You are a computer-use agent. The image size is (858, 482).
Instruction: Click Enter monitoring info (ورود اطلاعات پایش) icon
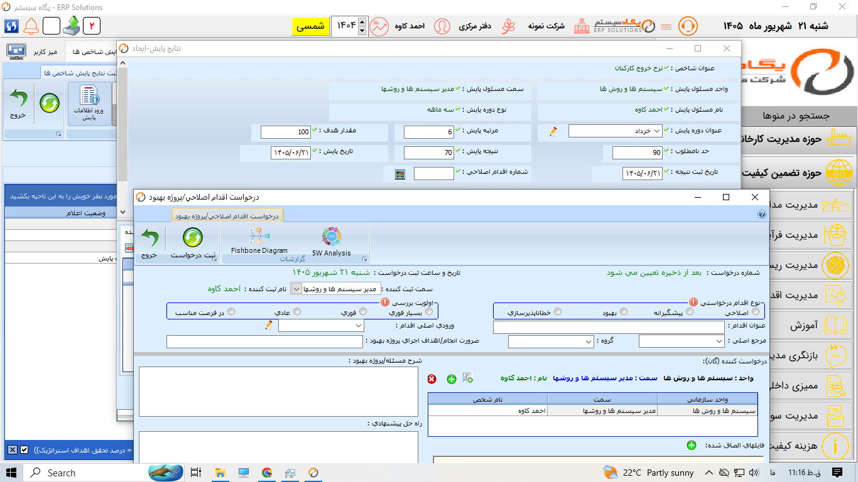(89, 104)
